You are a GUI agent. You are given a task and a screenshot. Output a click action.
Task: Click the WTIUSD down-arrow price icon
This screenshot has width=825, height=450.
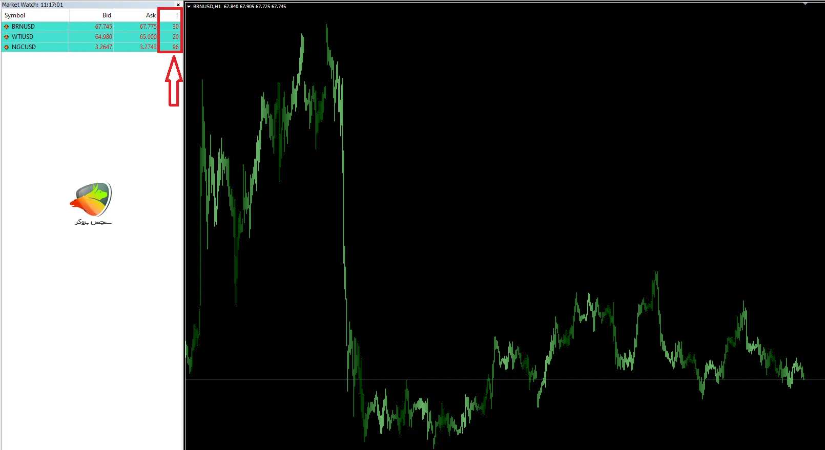[x=7, y=37]
